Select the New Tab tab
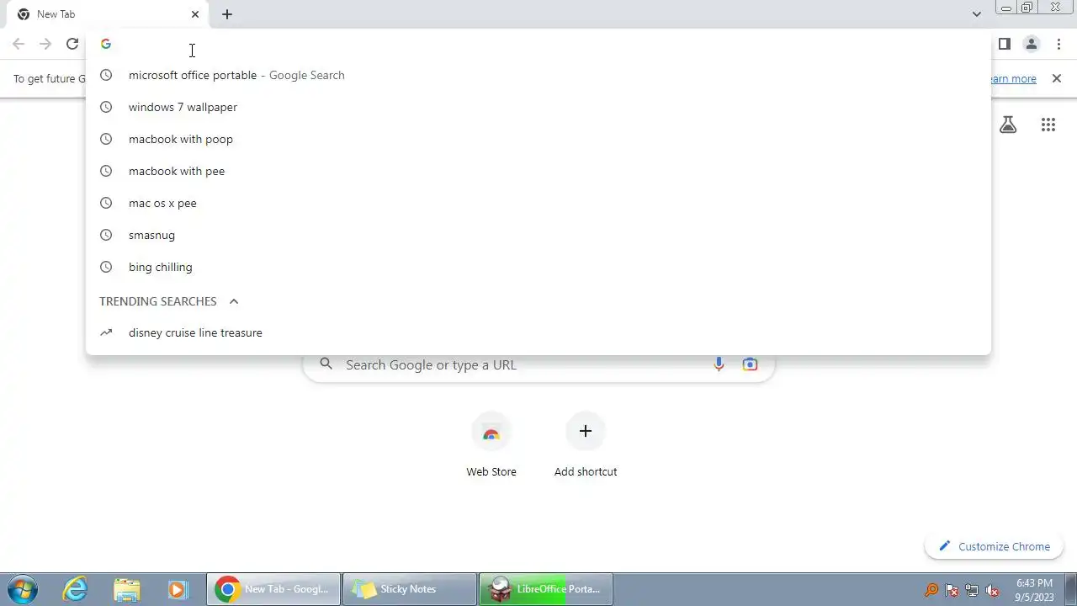Screen dimensions: 1077x606 point(108,14)
